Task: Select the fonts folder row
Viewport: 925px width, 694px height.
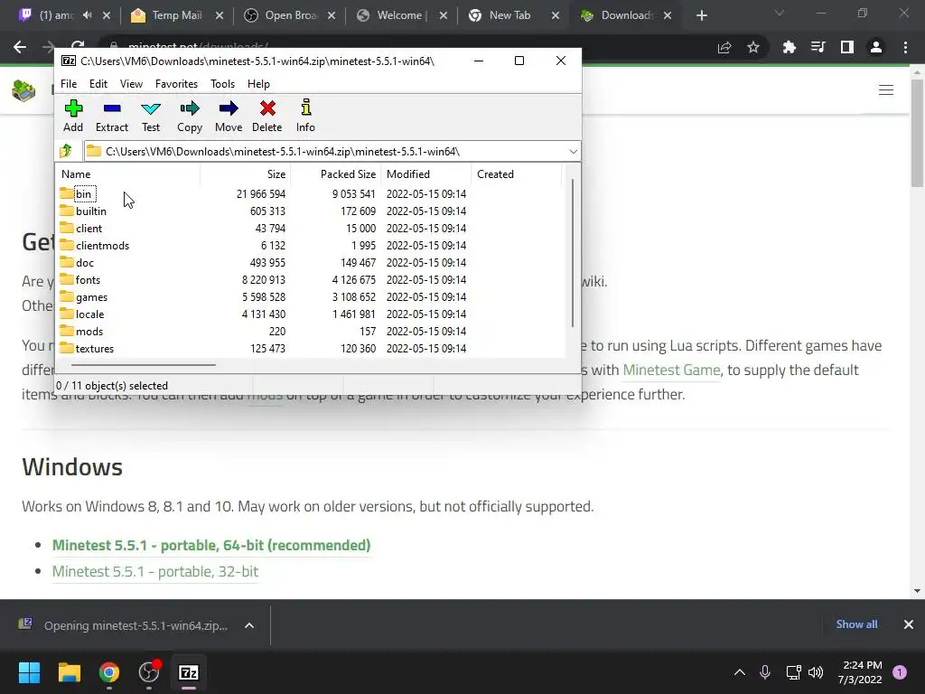Action: 310,280
